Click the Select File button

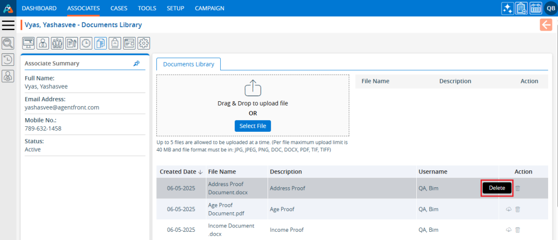[x=253, y=126]
